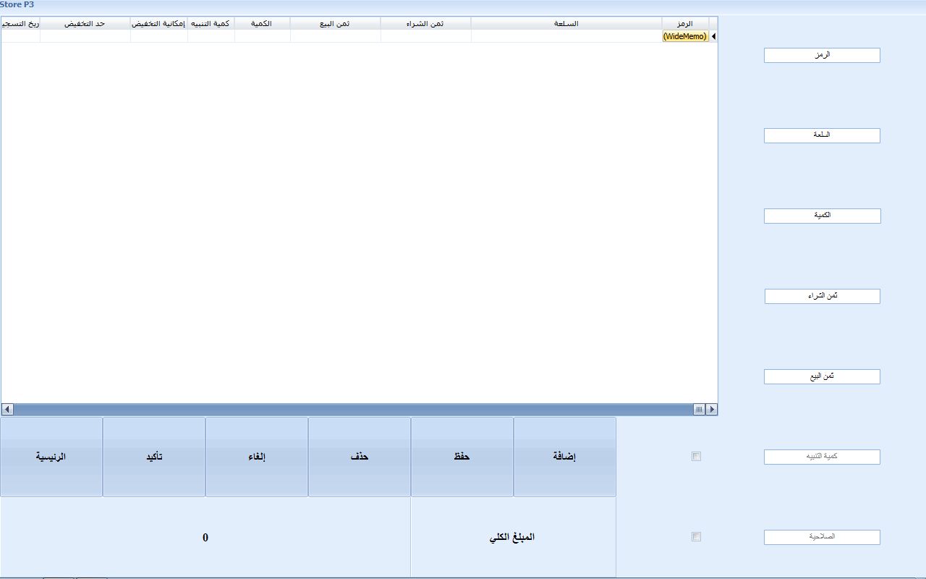Click the إضافة (Add) button
This screenshot has width=926, height=579.
point(564,457)
